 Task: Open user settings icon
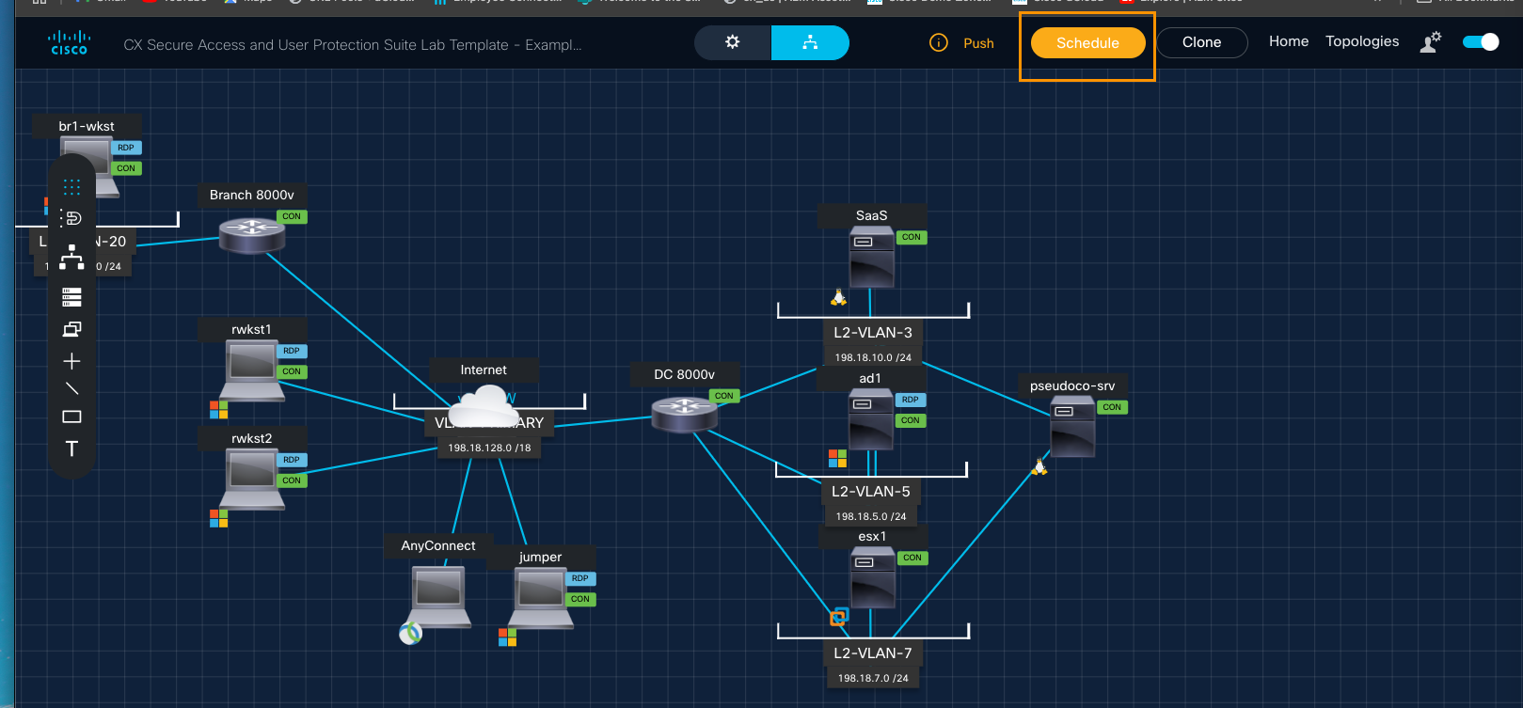click(x=1430, y=42)
